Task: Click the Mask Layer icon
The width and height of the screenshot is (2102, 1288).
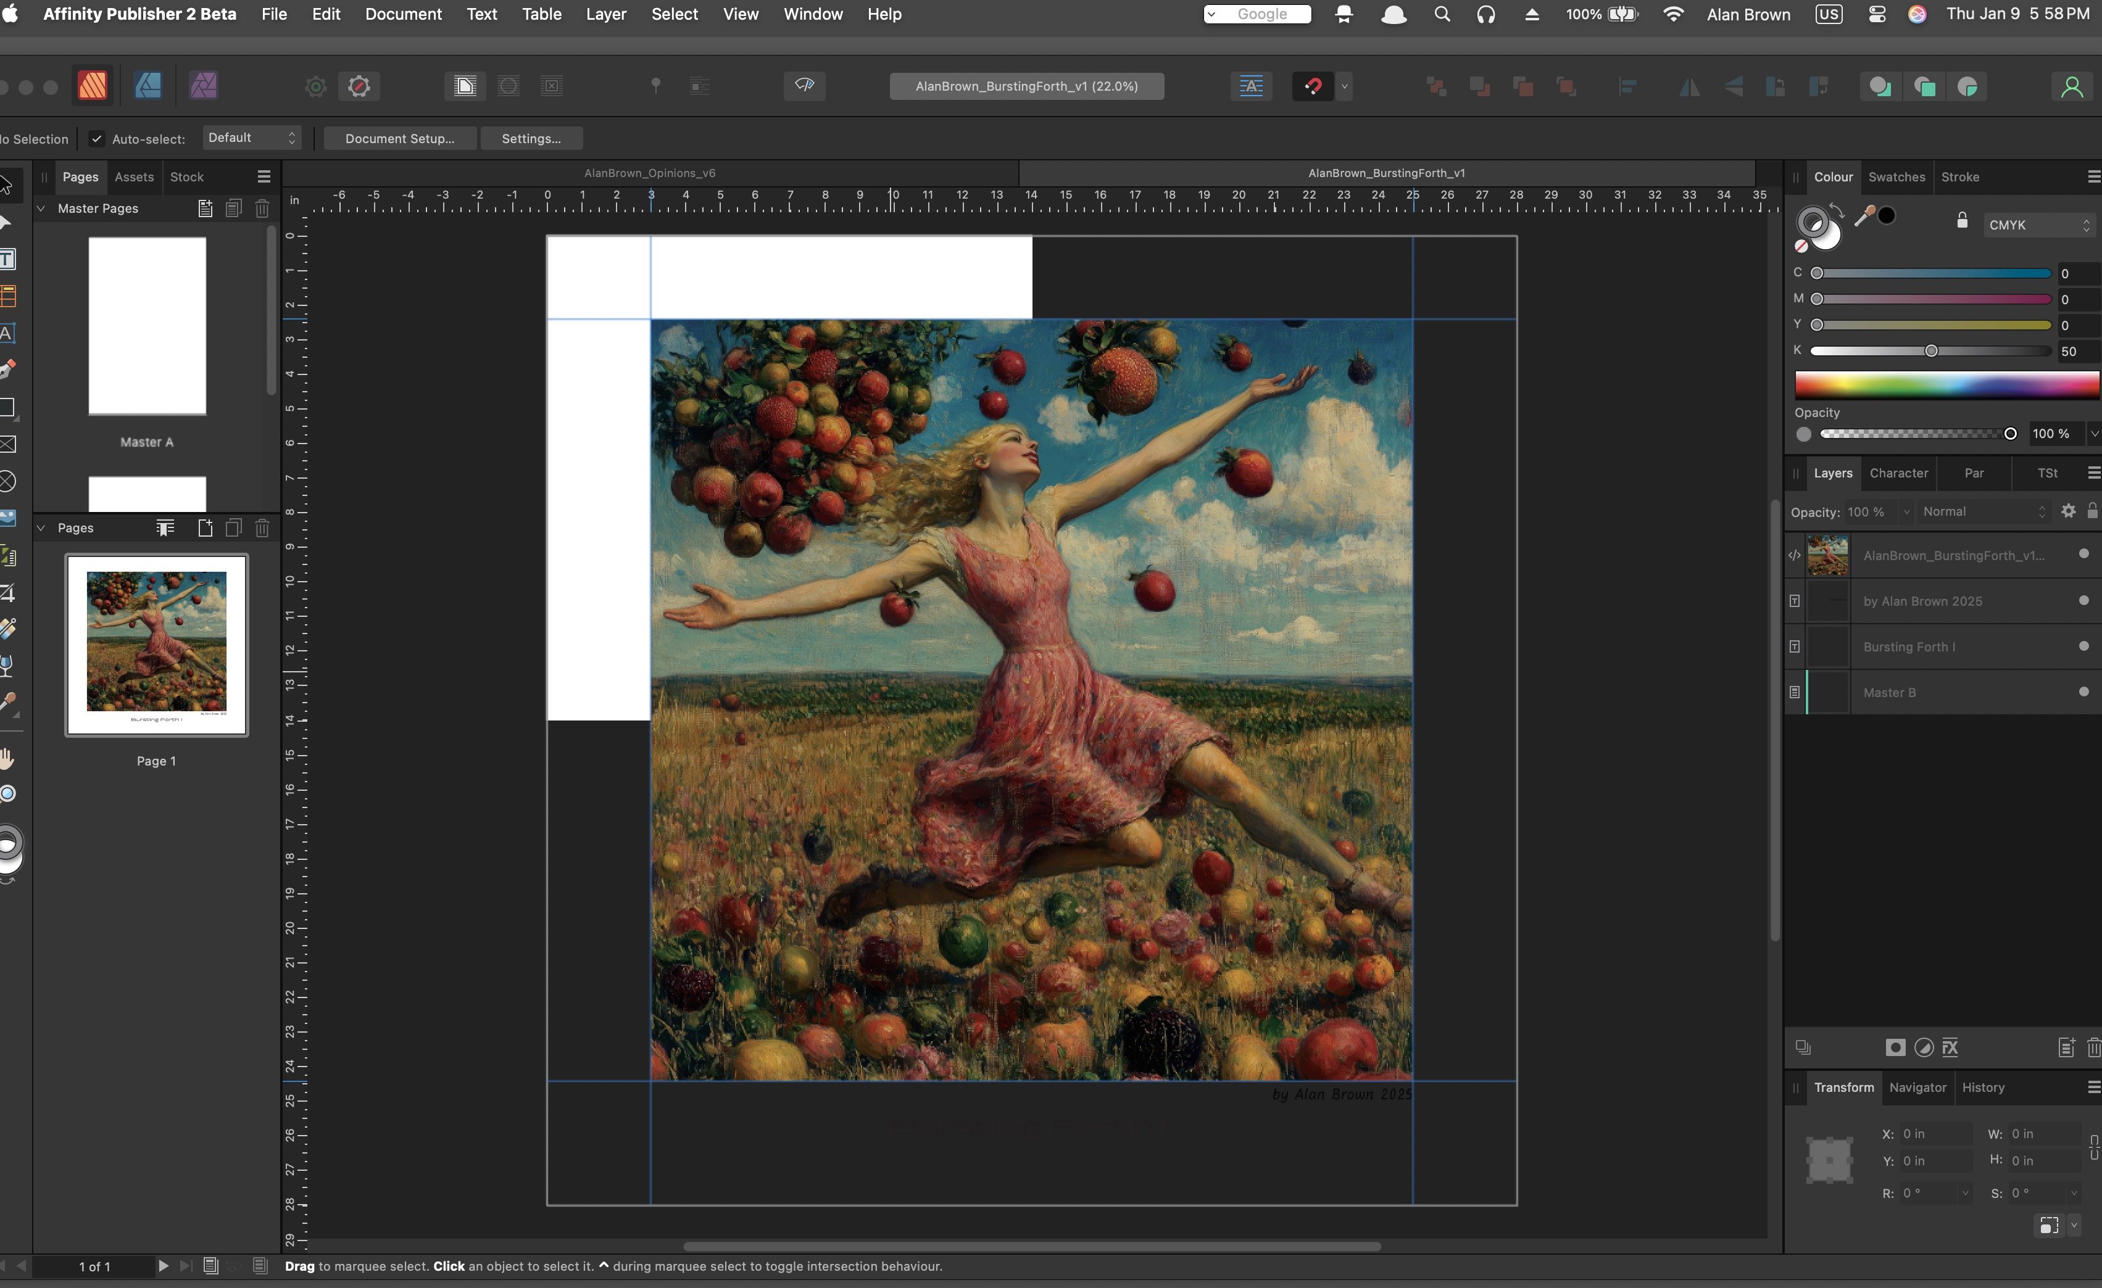Action: click(x=1895, y=1047)
